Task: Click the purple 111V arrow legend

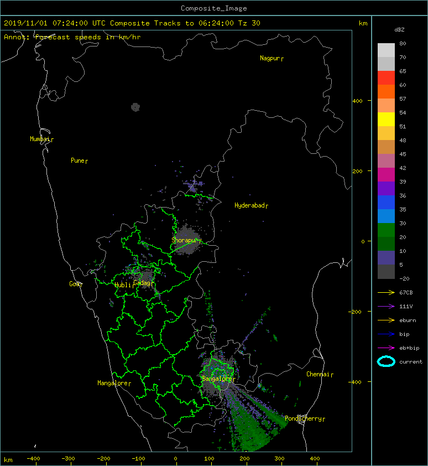Action: (x=386, y=307)
